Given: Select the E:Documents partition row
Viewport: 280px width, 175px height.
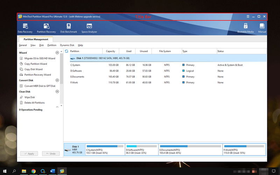Looking at the screenshot, I should coord(168,77).
